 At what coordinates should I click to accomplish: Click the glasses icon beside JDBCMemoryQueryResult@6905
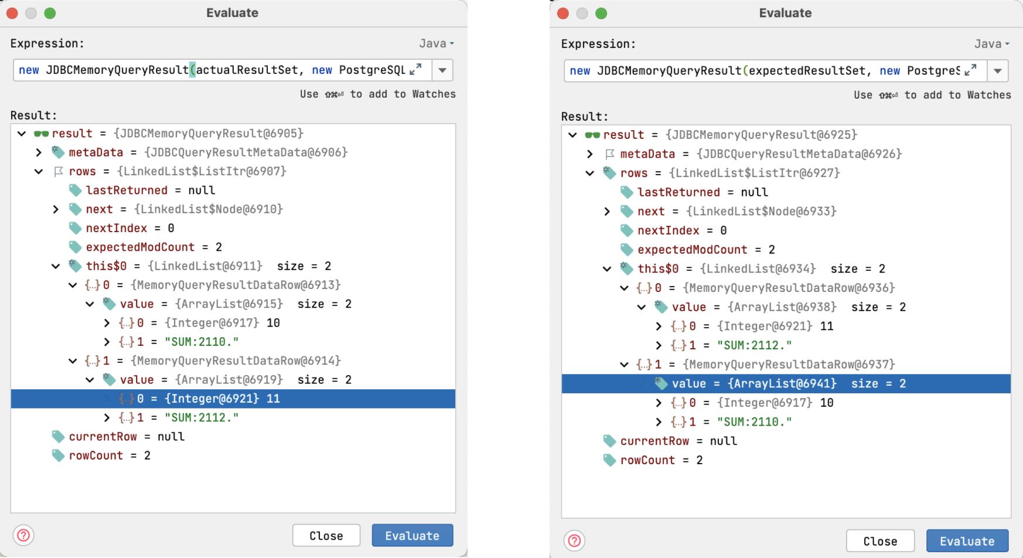click(41, 134)
